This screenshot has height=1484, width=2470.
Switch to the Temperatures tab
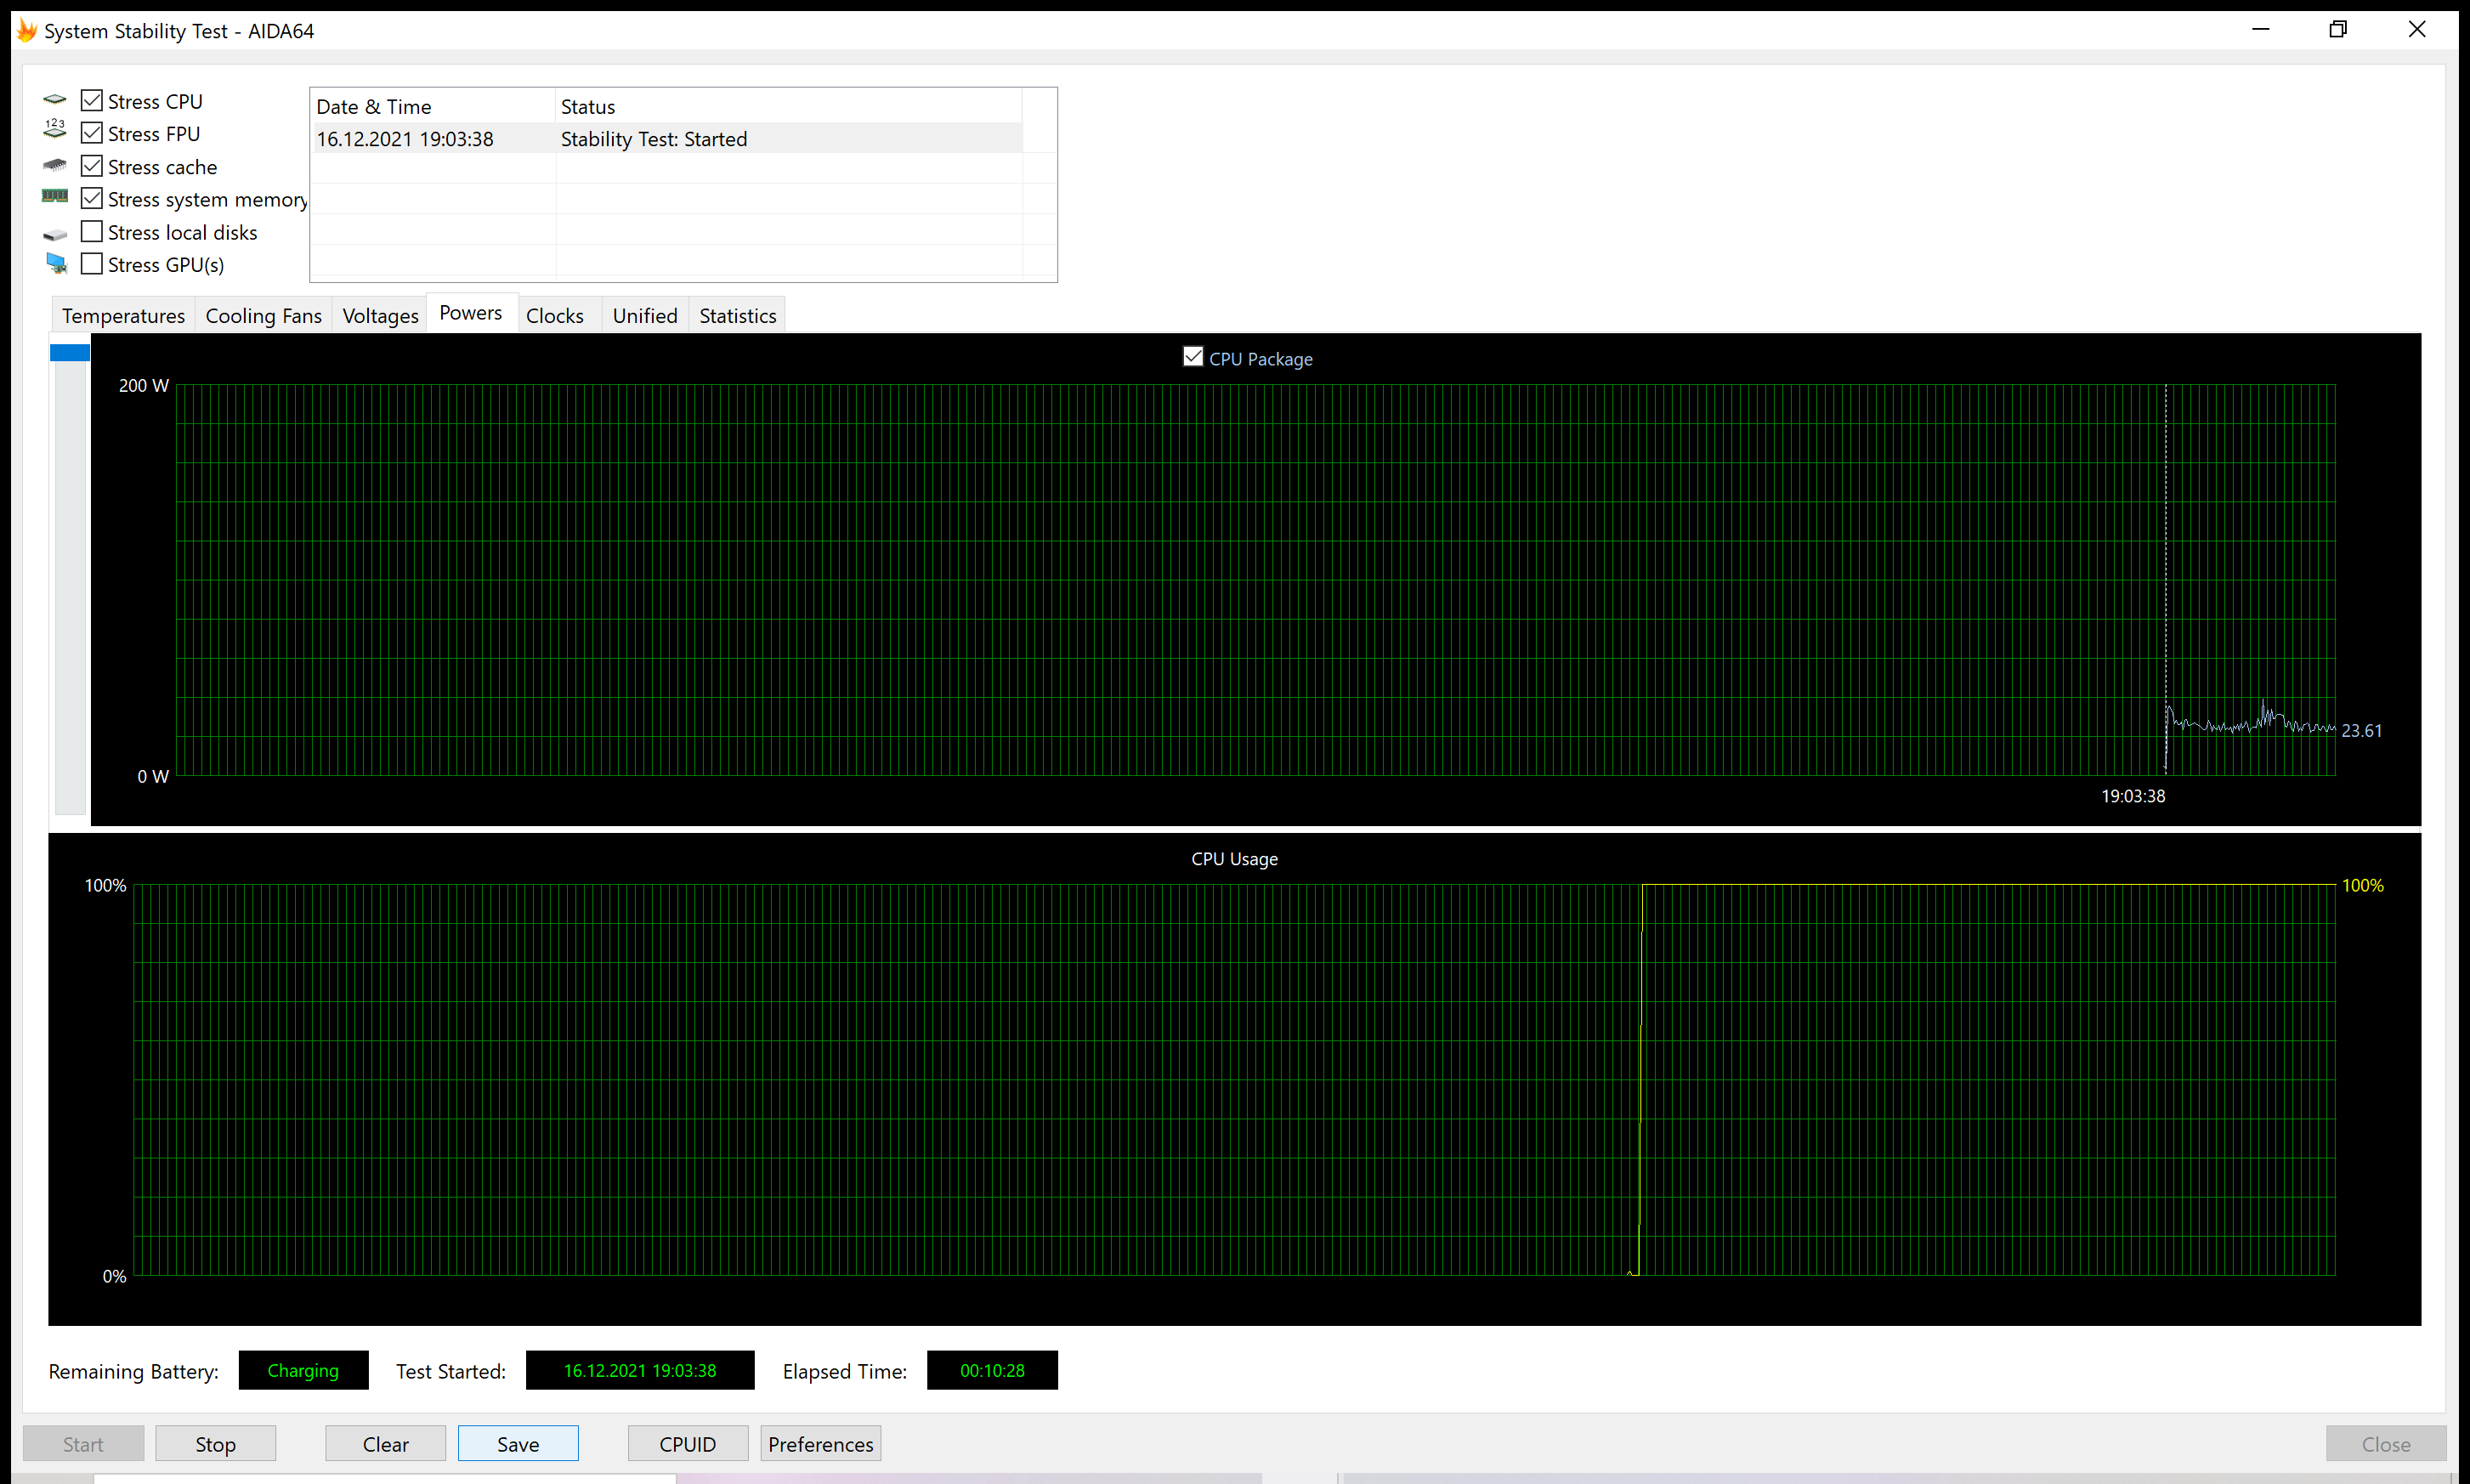click(123, 316)
